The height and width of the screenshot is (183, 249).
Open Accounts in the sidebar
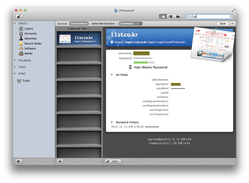(x=30, y=34)
